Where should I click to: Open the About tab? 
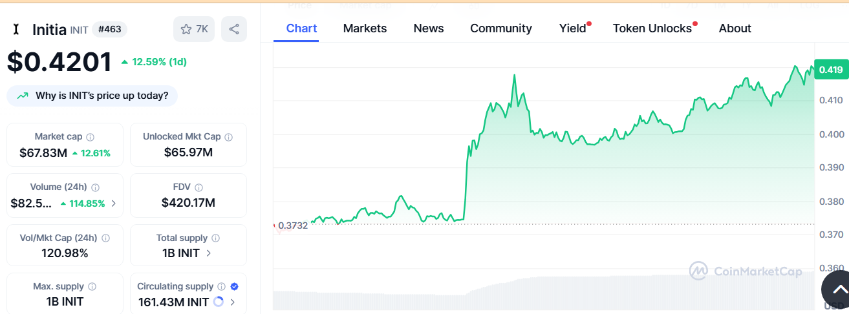coord(735,28)
